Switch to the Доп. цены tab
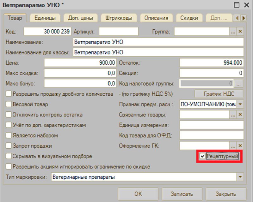Viewport: 253px width, 202px height. coord(80,18)
